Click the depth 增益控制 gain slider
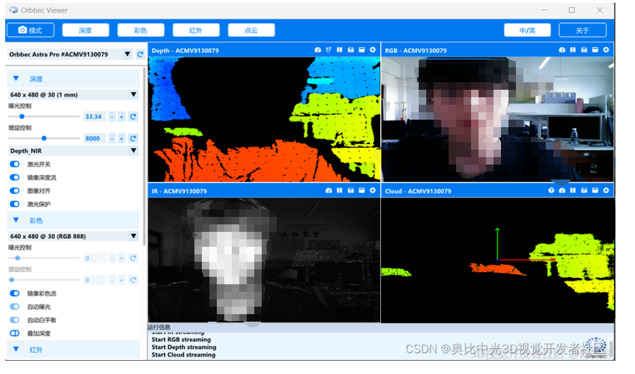Image resolution: width=635 pixels, height=374 pixels. tap(44, 139)
